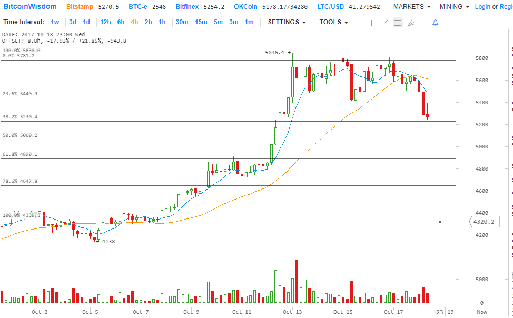The image size is (513, 318).
Task: Switch time interval to 1w
Action: pos(55,22)
